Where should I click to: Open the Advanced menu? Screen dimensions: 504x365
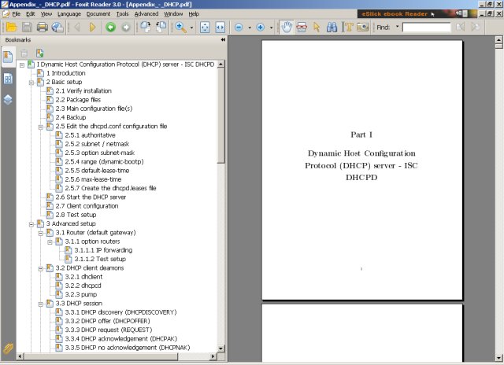(146, 14)
